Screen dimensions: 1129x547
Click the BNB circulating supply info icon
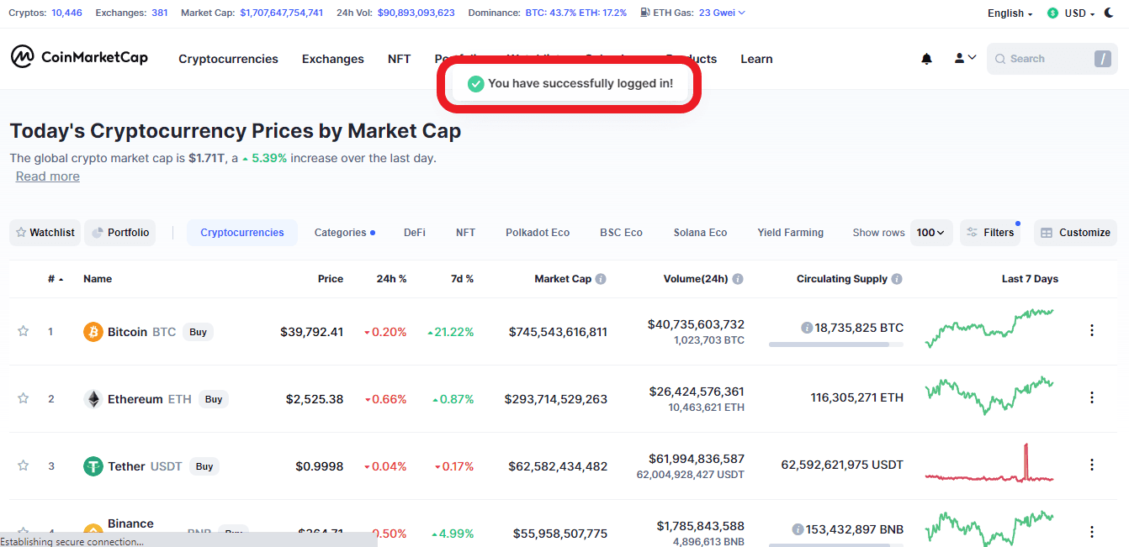798,529
